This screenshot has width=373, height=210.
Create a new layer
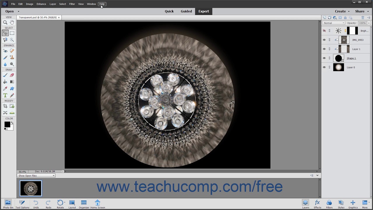(x=324, y=18)
